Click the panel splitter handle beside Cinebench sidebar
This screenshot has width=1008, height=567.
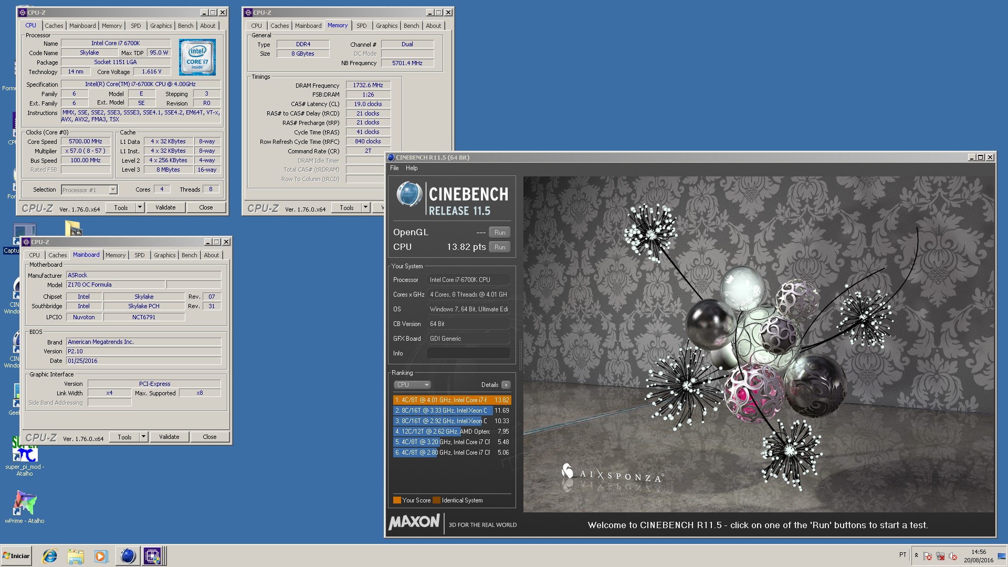coord(520,355)
